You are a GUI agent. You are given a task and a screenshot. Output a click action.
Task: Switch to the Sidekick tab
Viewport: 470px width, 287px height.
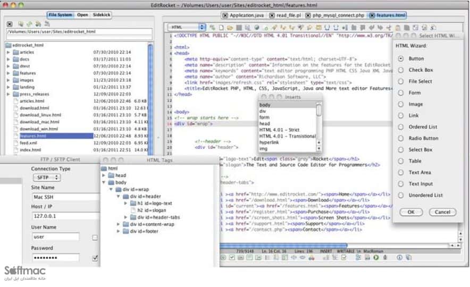(102, 15)
